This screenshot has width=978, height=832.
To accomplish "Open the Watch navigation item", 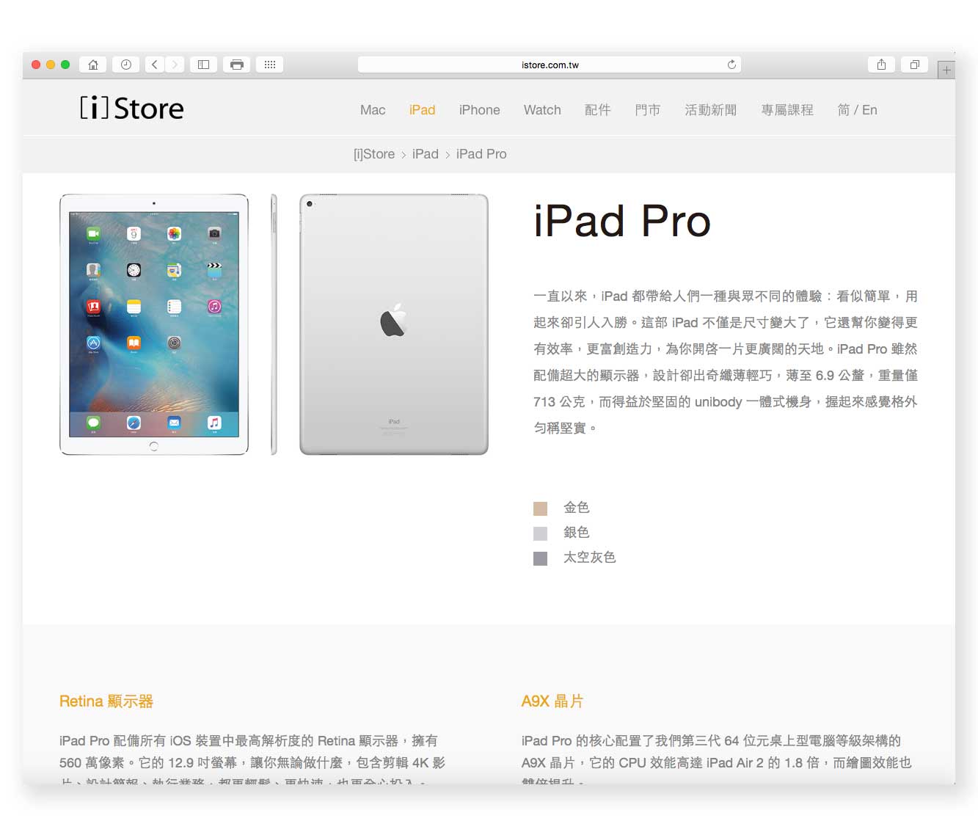I will [542, 110].
